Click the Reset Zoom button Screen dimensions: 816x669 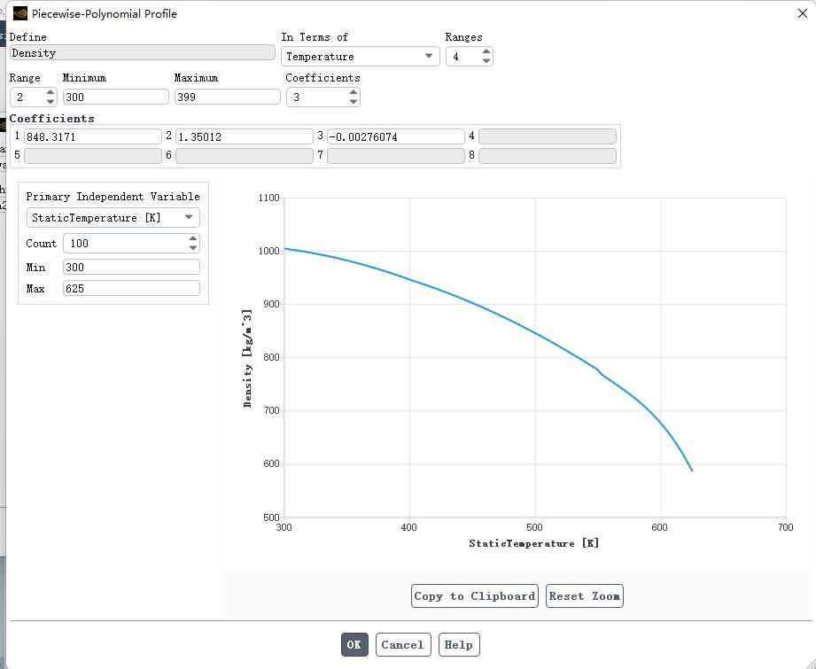click(584, 595)
